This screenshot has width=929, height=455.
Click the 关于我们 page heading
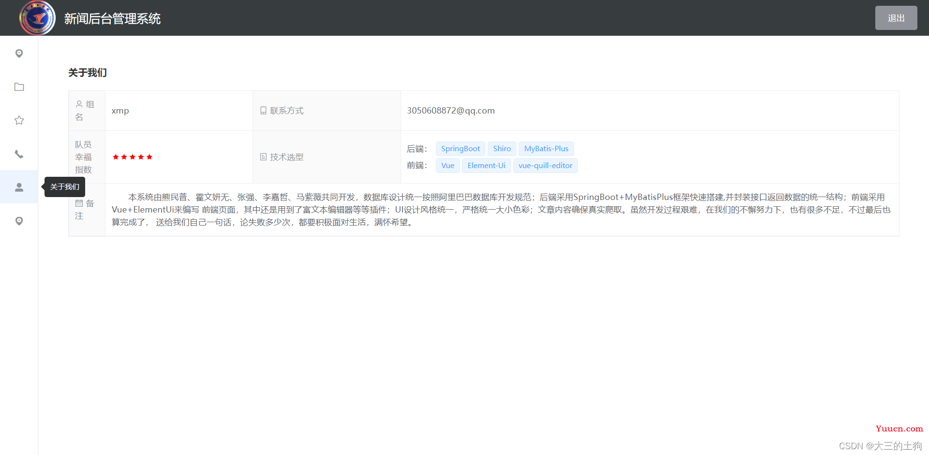pyautogui.click(x=88, y=73)
